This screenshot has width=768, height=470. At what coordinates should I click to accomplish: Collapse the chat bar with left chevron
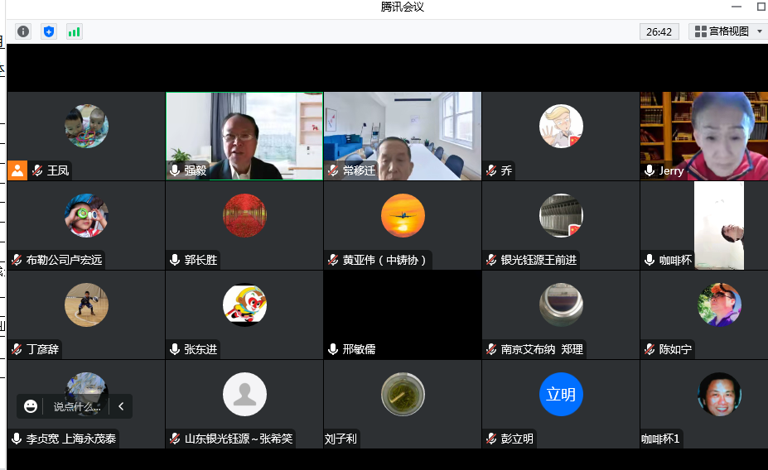coord(121,406)
